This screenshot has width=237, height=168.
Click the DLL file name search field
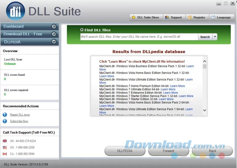[139, 37]
